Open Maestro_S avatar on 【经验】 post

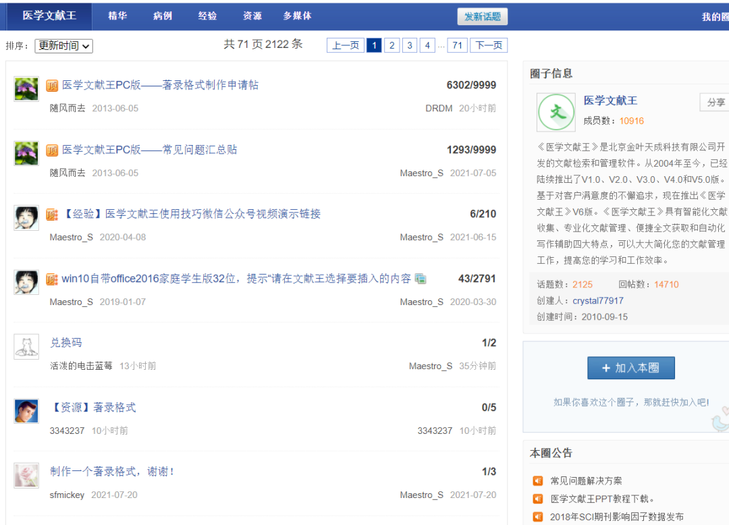[x=26, y=218]
